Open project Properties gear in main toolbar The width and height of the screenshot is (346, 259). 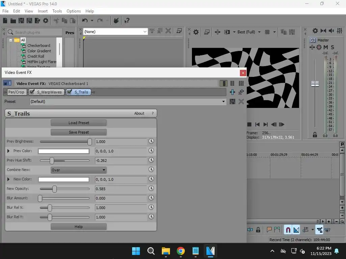pos(46,21)
